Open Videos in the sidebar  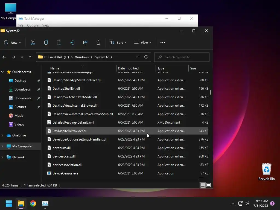19,124
